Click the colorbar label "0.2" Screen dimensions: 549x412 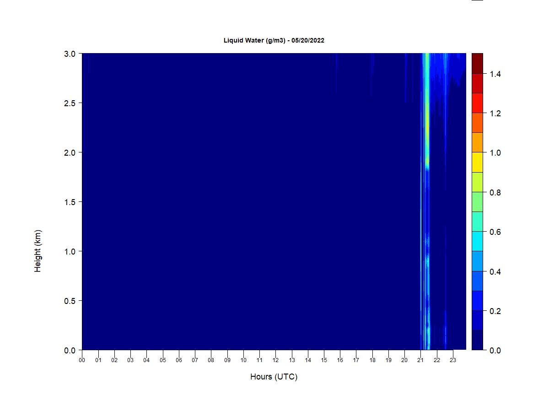495,311
